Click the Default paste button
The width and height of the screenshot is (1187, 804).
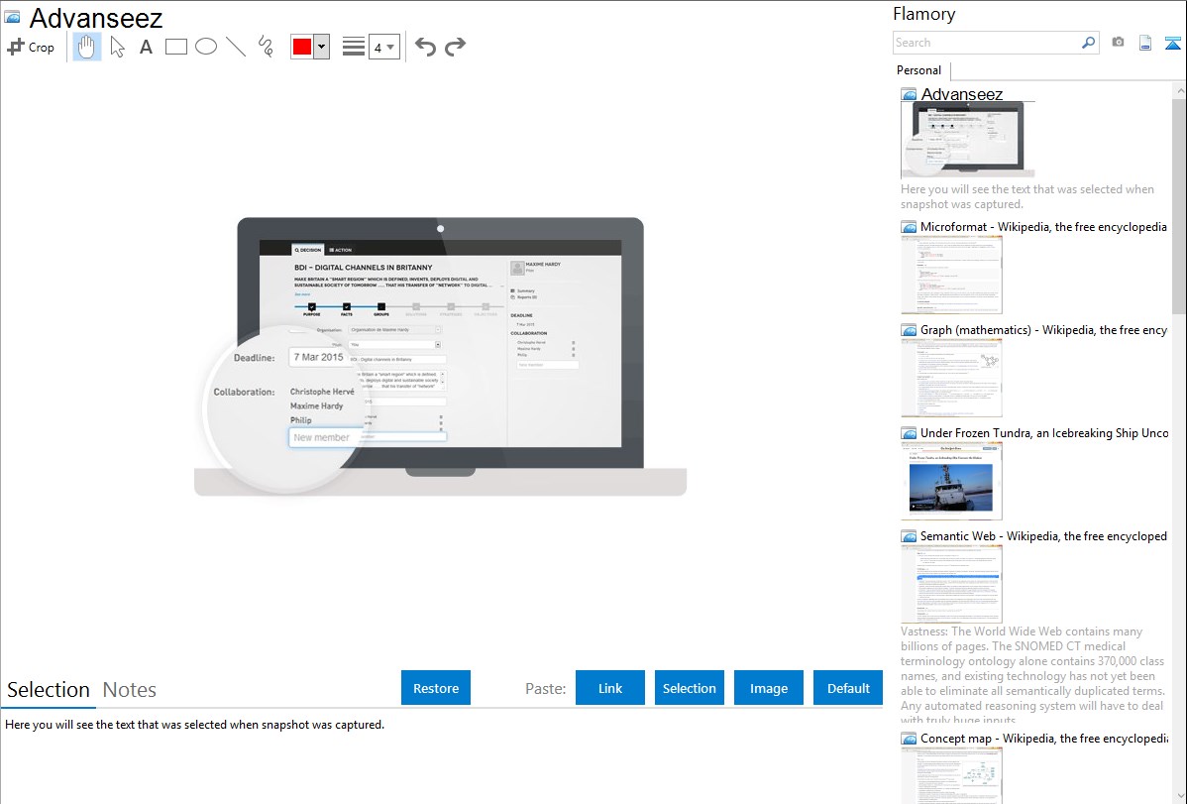pos(848,688)
